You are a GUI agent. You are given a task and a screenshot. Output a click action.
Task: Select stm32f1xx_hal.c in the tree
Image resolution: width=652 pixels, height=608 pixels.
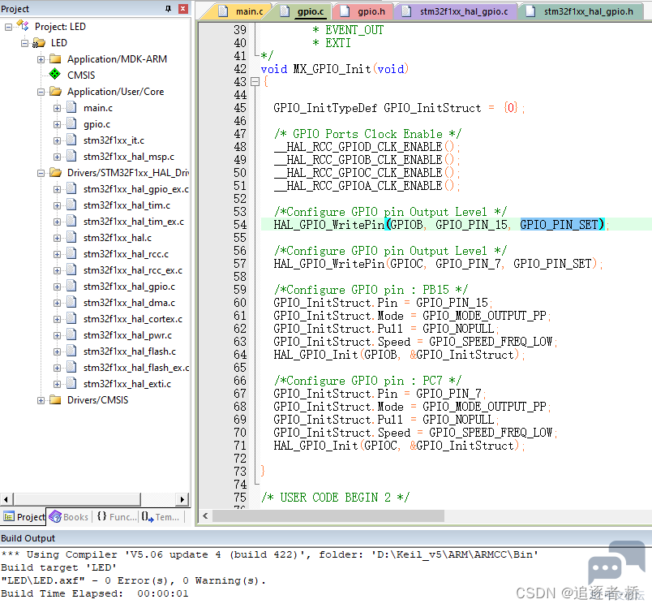(x=118, y=238)
